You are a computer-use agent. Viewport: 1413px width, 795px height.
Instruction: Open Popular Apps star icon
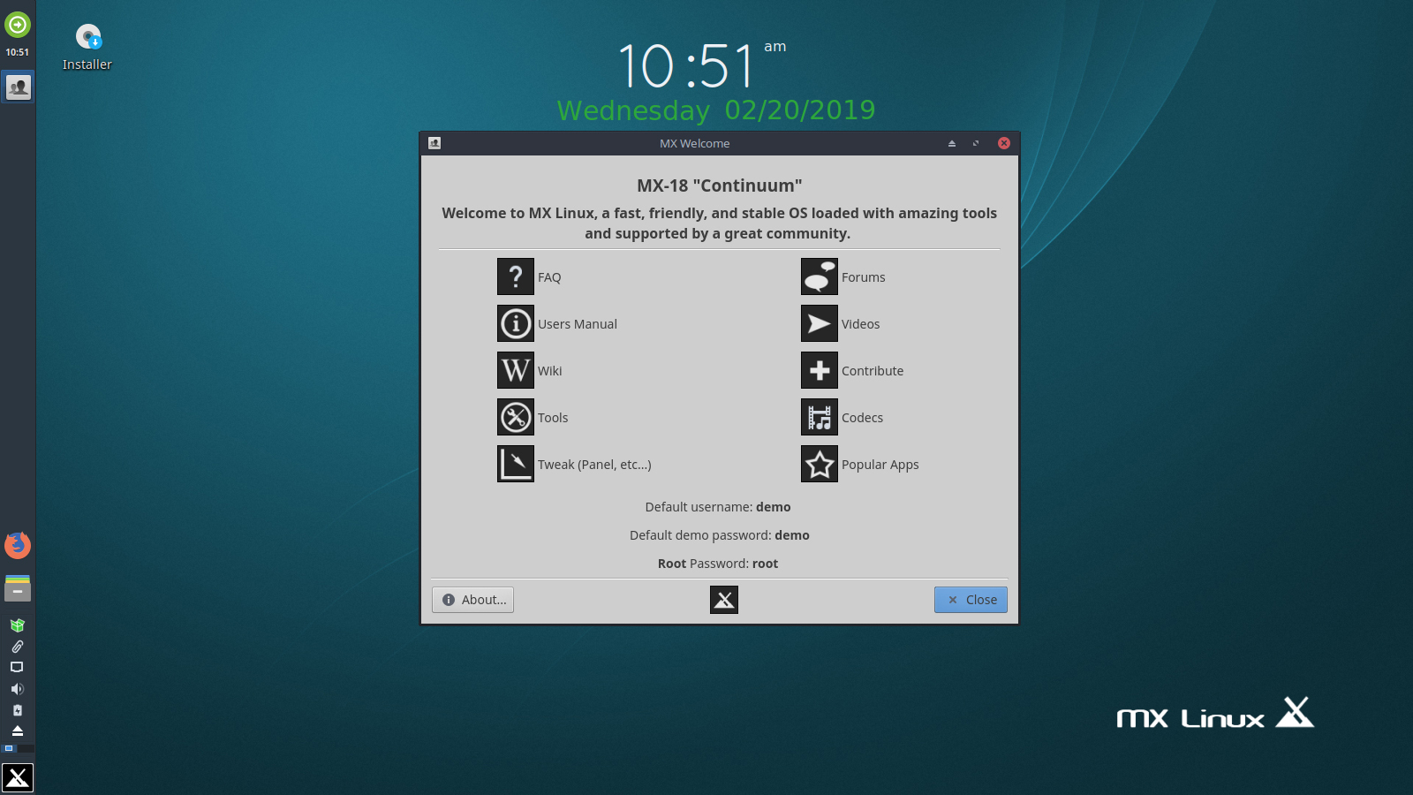(820, 464)
